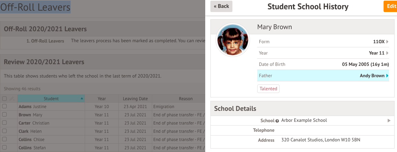Click the sort arrow on Student column
397x152 pixels.
82,99
